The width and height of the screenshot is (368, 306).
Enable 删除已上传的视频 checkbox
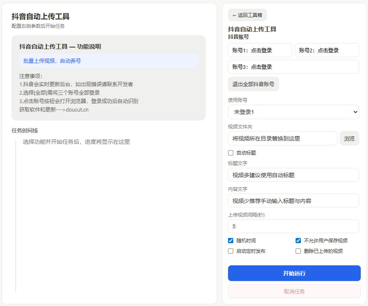tap(298, 251)
